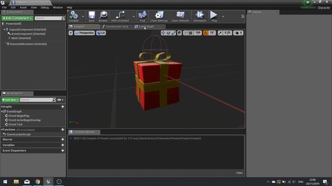This screenshot has width=332, height=186.
Task: Switch to the Viewport tab
Action: pos(84,26)
